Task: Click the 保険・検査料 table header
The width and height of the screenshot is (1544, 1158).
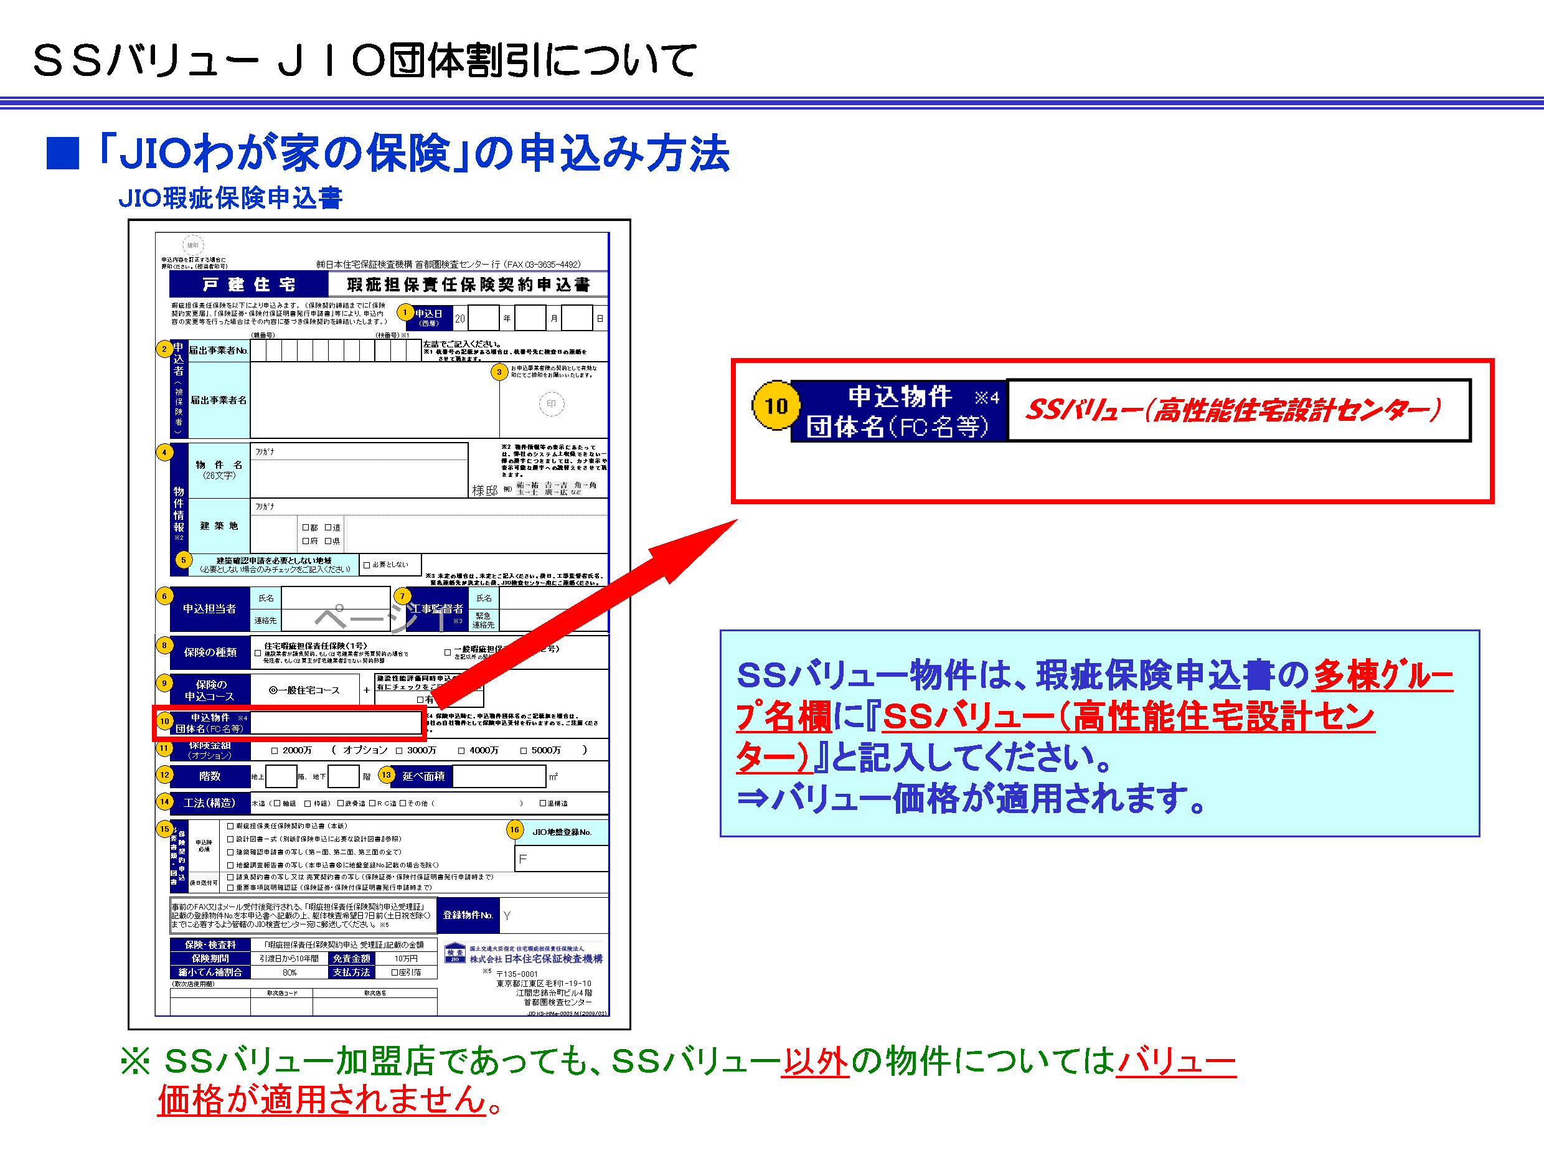Action: [210, 945]
